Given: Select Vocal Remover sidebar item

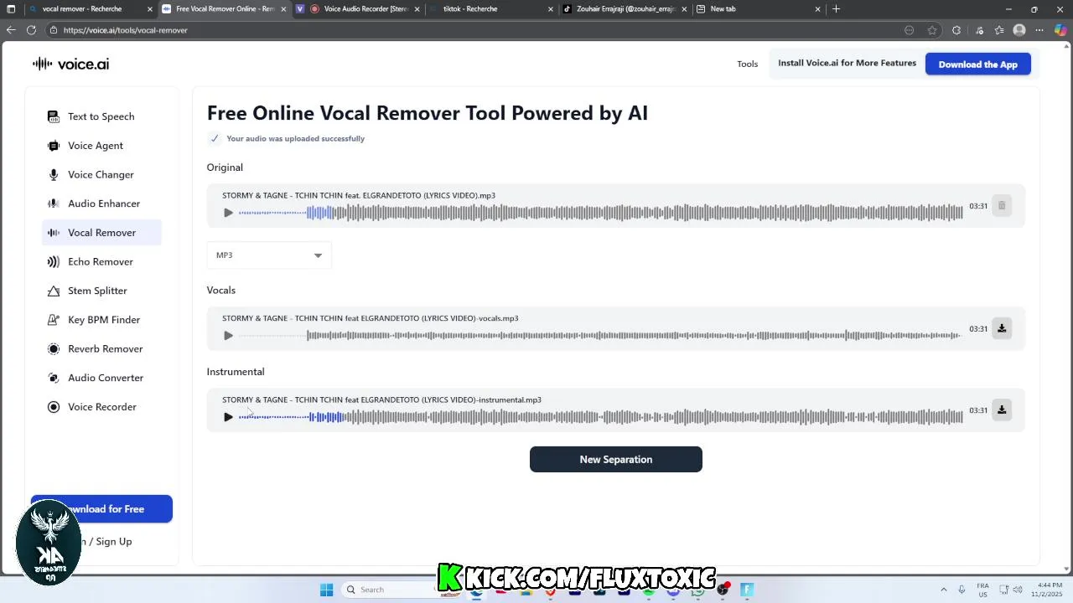Looking at the screenshot, I should (x=101, y=233).
